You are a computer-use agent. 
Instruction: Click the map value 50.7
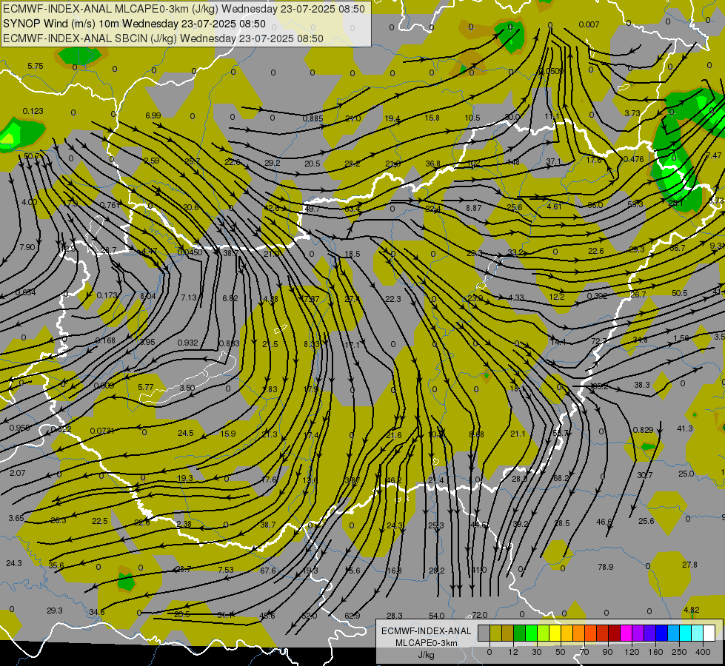coord(31,156)
